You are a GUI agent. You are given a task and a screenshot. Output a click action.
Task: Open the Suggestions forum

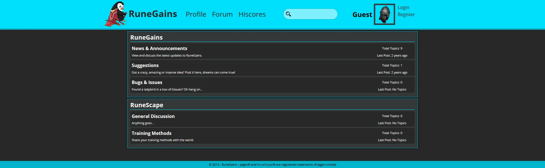click(145, 65)
